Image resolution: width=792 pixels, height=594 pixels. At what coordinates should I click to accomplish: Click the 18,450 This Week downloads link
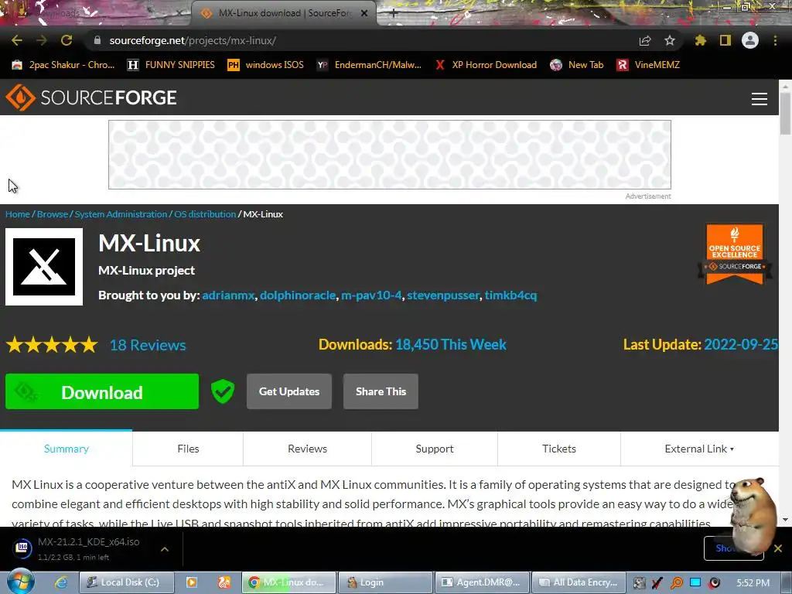451,344
